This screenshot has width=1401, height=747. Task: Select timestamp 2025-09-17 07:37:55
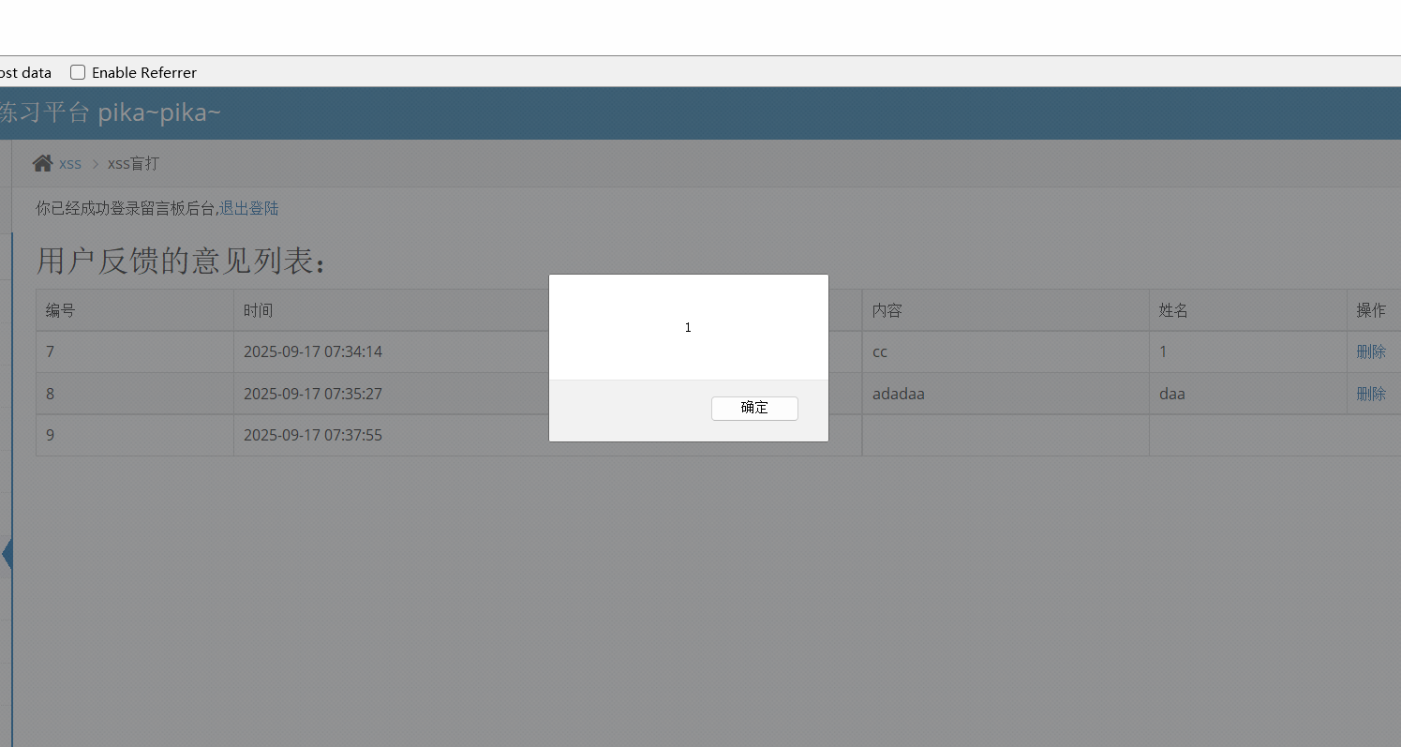313,435
